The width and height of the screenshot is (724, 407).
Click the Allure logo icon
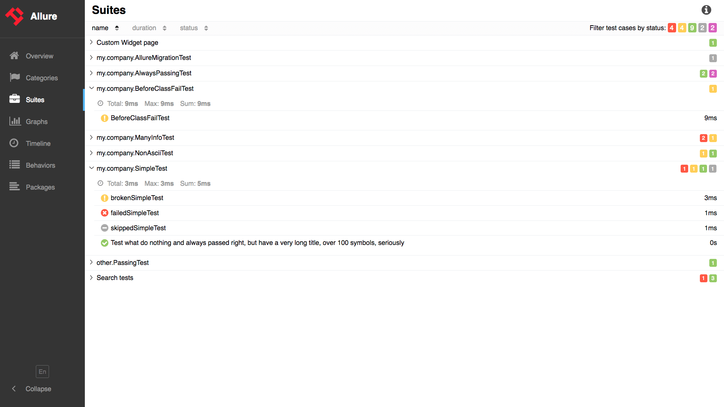[15, 16]
